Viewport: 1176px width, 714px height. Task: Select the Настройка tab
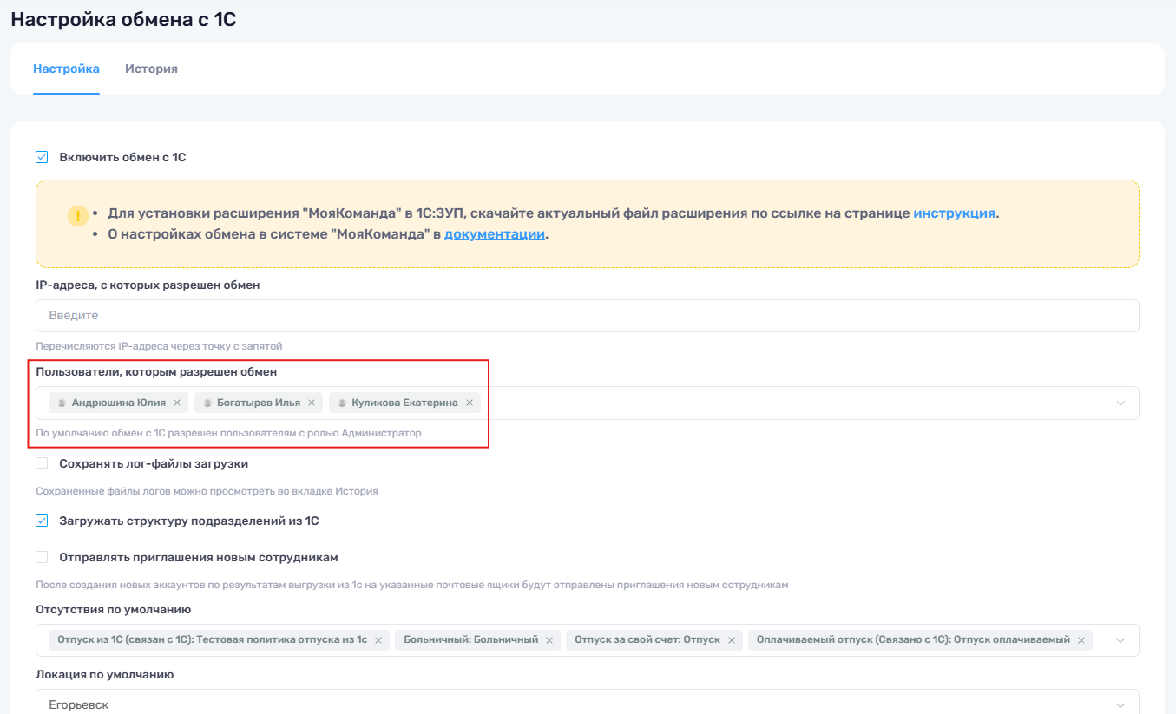pos(66,69)
